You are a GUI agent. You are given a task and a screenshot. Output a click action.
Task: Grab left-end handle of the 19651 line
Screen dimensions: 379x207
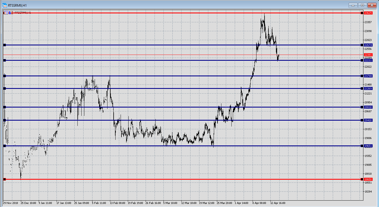coord(4,146)
